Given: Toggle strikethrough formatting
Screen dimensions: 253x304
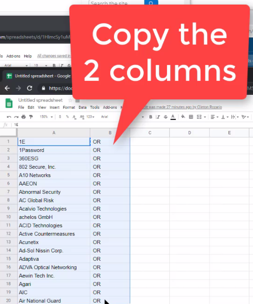Looking at the screenshot, I should pyautogui.click(x=165, y=117).
